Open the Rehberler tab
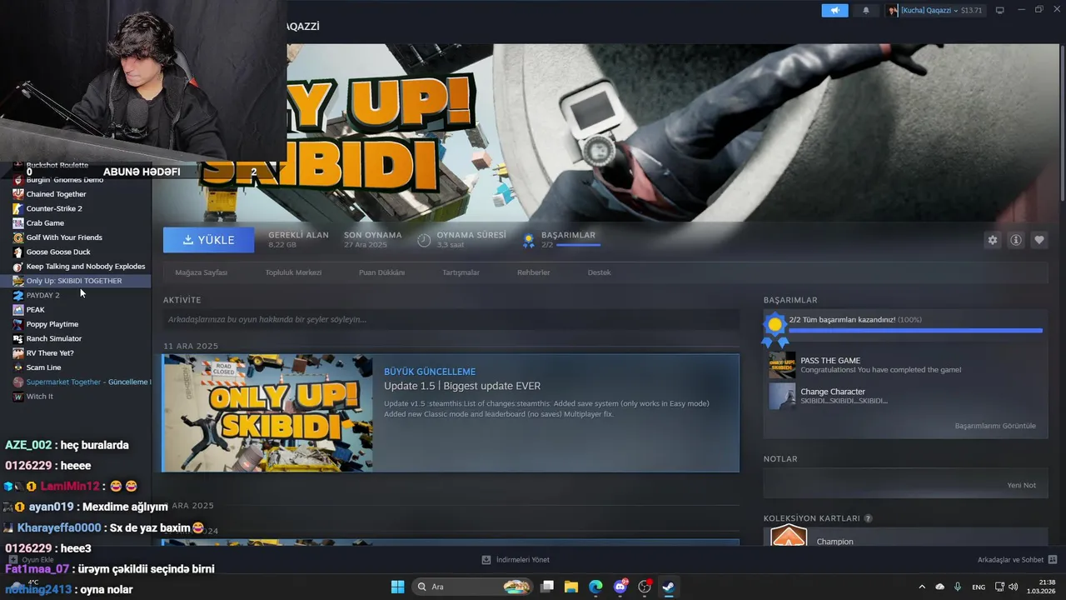Screen dimensions: 1066x600 point(533,272)
